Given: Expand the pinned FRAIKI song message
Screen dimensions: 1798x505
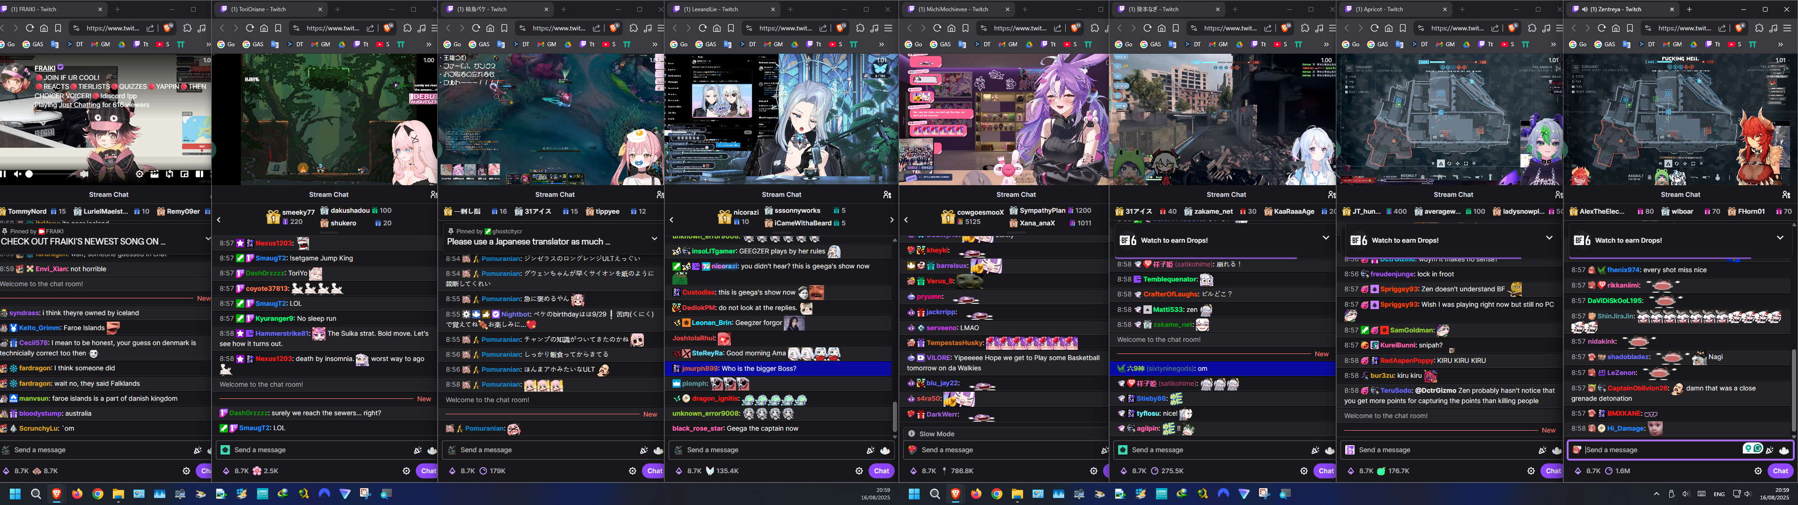Looking at the screenshot, I should (x=207, y=238).
